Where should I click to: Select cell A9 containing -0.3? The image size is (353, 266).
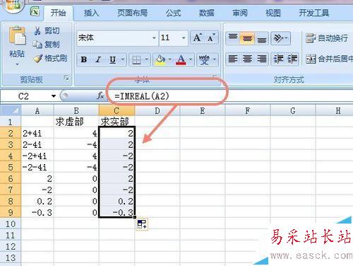pos(37,212)
